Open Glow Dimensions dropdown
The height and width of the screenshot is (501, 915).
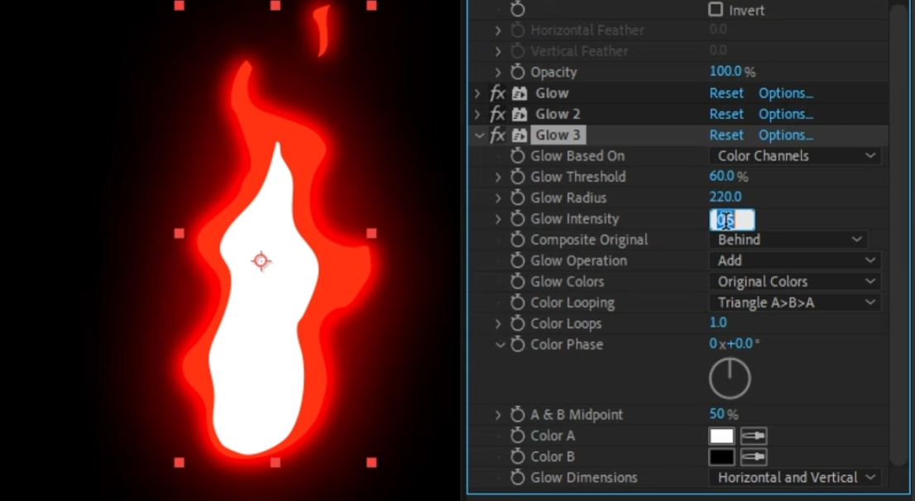click(795, 478)
